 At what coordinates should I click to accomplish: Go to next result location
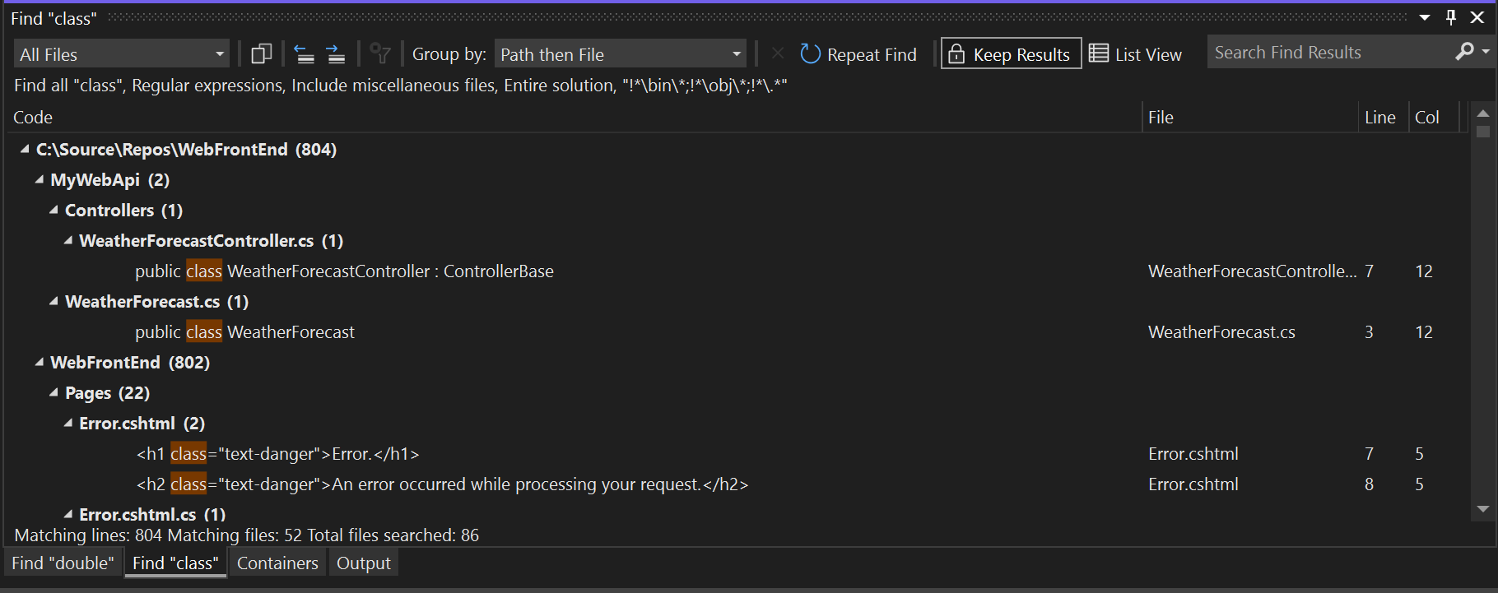(335, 54)
